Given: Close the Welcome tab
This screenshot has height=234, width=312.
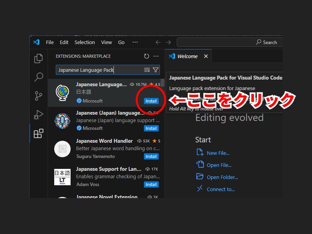Looking at the screenshot, I should (x=206, y=56).
